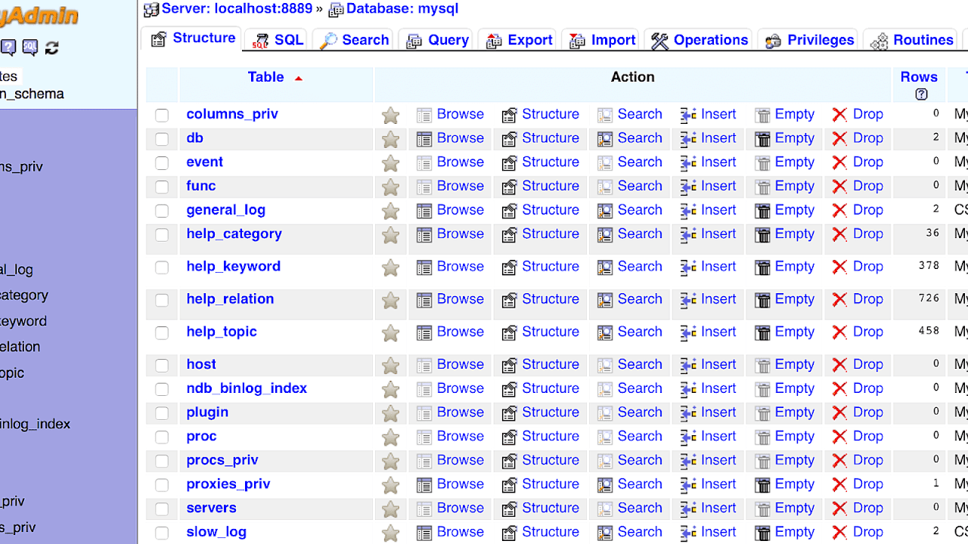Click the red Drop icon for ndb_binlog_index
Screen dimensions: 968x544
click(x=839, y=389)
